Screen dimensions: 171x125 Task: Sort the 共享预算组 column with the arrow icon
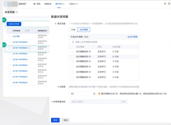point(26,31)
